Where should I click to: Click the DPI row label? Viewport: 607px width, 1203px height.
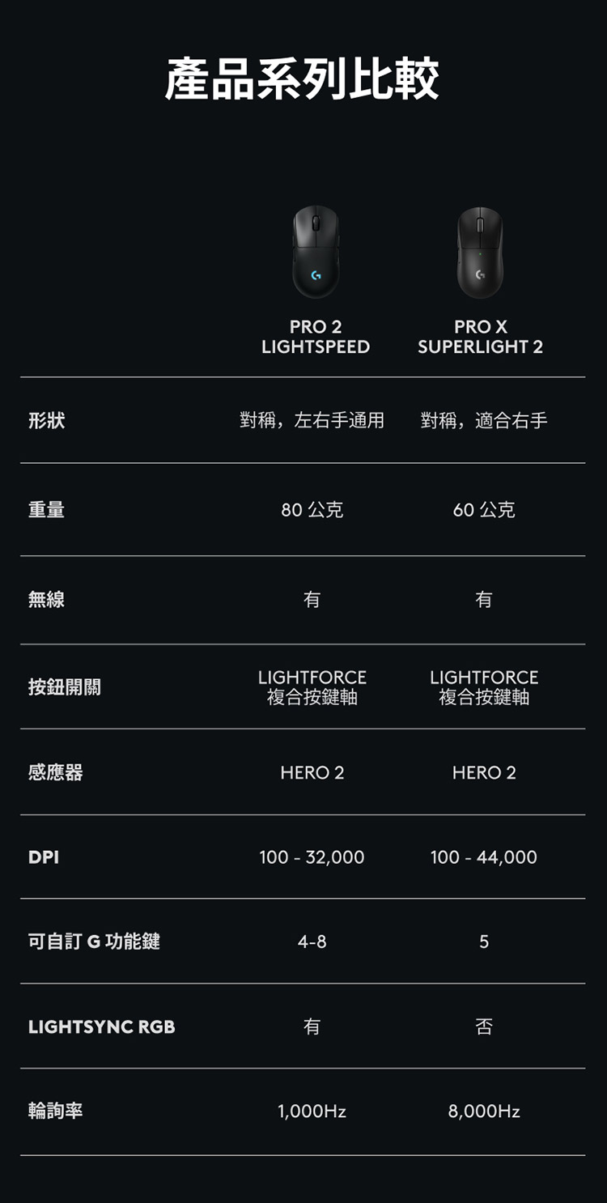point(44,857)
